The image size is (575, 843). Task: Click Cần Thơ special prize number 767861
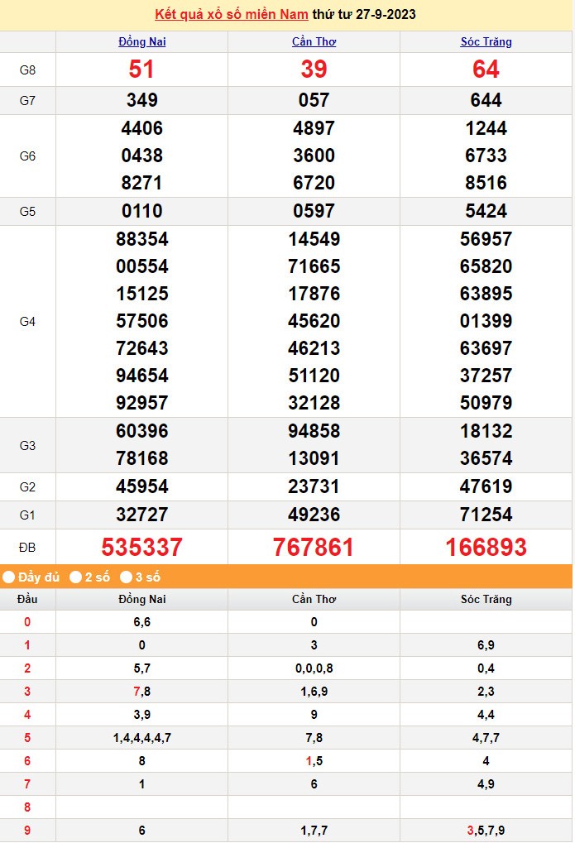tap(314, 547)
